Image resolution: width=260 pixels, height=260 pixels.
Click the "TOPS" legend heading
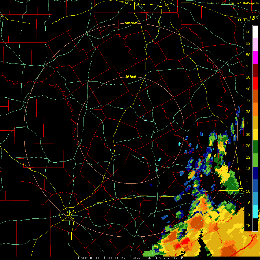tap(254, 17)
